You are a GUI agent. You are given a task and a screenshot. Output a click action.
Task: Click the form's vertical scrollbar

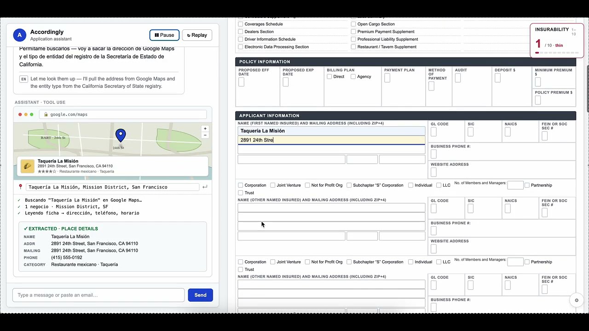click(587, 88)
